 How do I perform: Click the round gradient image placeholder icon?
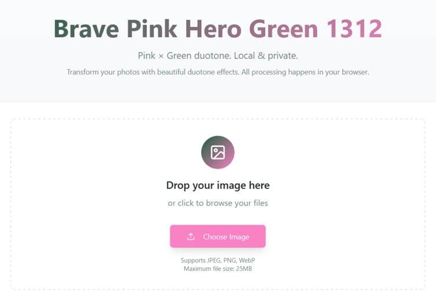tap(218, 152)
